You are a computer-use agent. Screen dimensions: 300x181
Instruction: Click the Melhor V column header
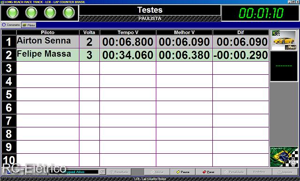tap(184, 32)
